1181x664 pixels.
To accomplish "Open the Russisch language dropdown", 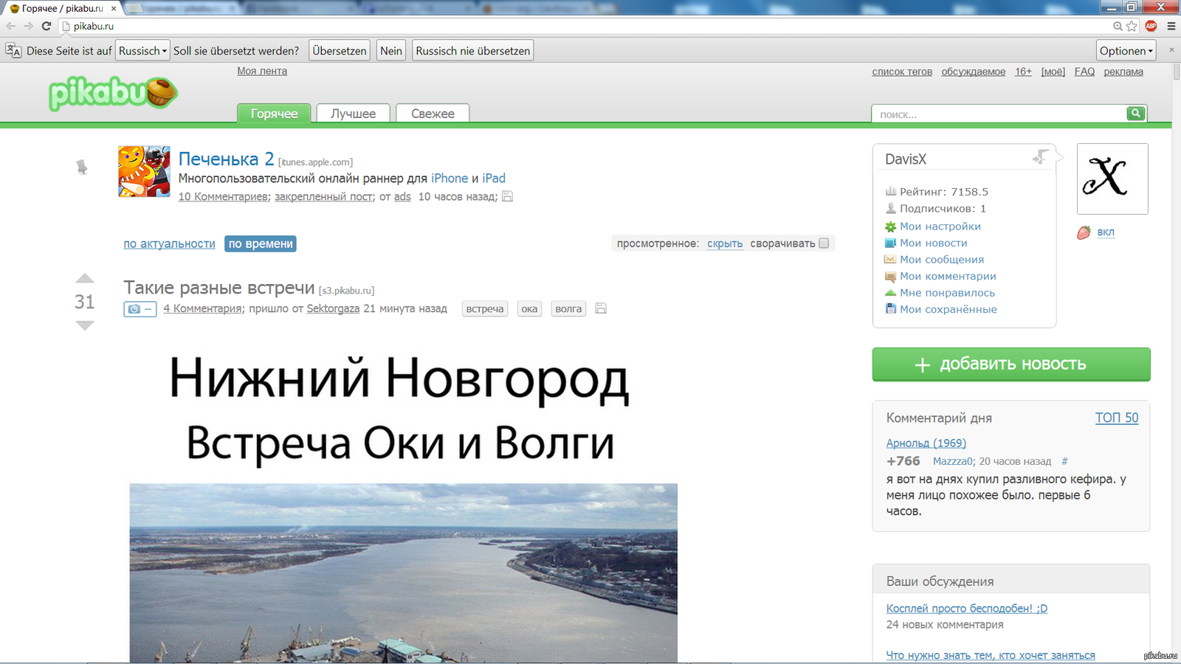I will (142, 51).
